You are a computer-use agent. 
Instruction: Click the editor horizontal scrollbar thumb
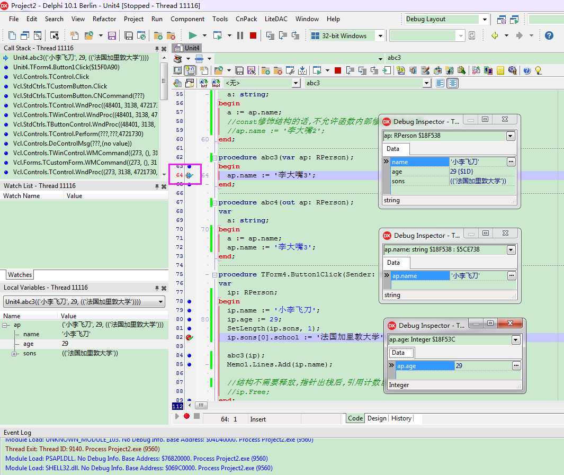pyautogui.click(x=201, y=405)
